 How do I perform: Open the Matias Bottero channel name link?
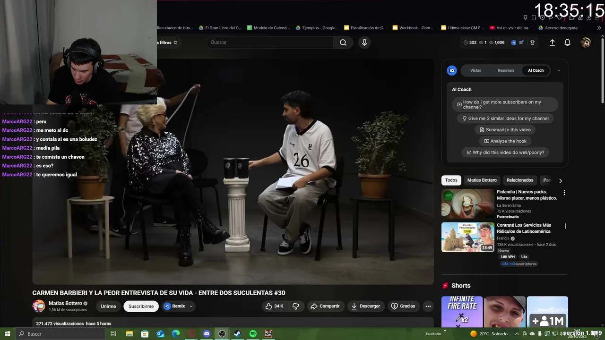[x=65, y=303]
